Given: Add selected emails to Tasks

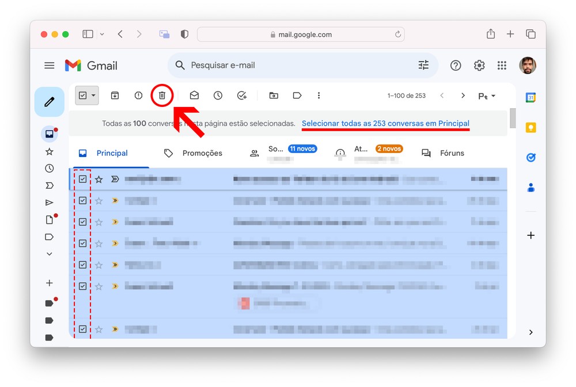Looking at the screenshot, I should [x=242, y=95].
